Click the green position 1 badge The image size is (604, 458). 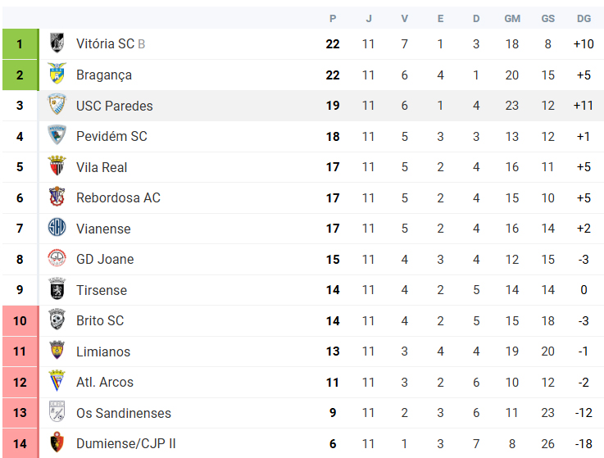[x=20, y=44]
